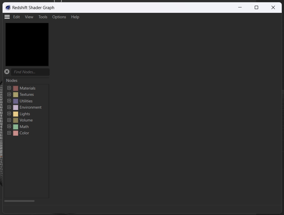This screenshot has height=215, width=284.
Task: Expand the Environment node category
Action: click(x=9, y=107)
